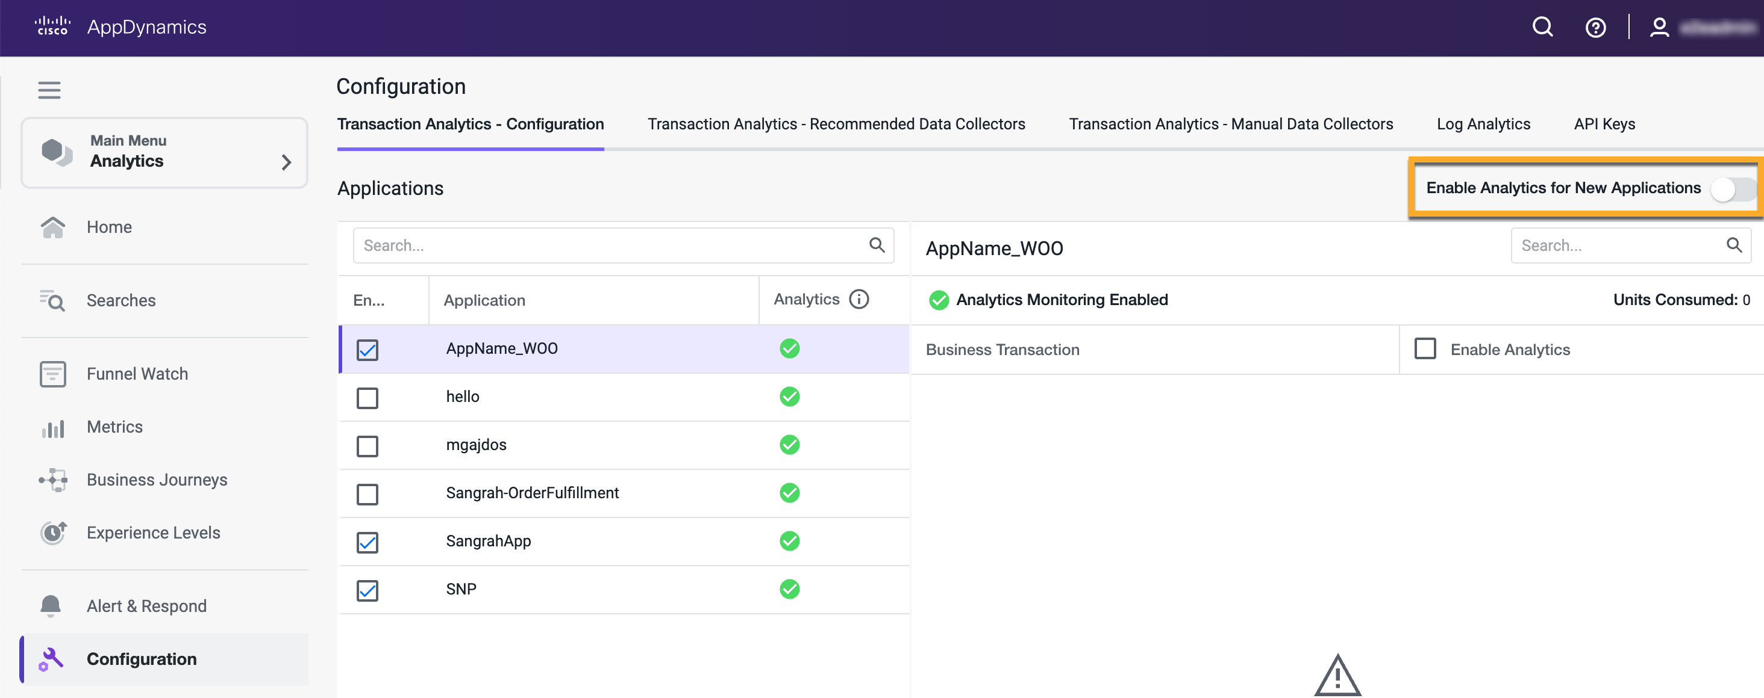Click in the business transaction search field
This screenshot has height=698, width=1764.
1630,246
